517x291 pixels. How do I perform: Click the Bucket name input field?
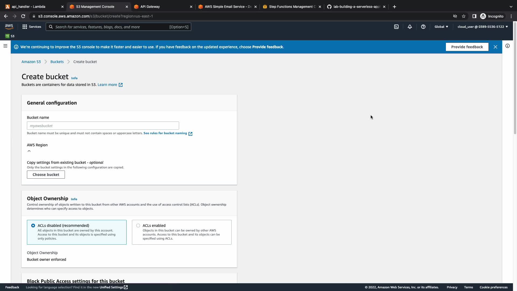click(103, 126)
